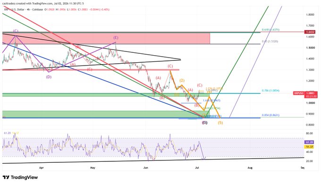Click the purple (E) wave label
The height and width of the screenshot is (184, 321).
pos(116,38)
